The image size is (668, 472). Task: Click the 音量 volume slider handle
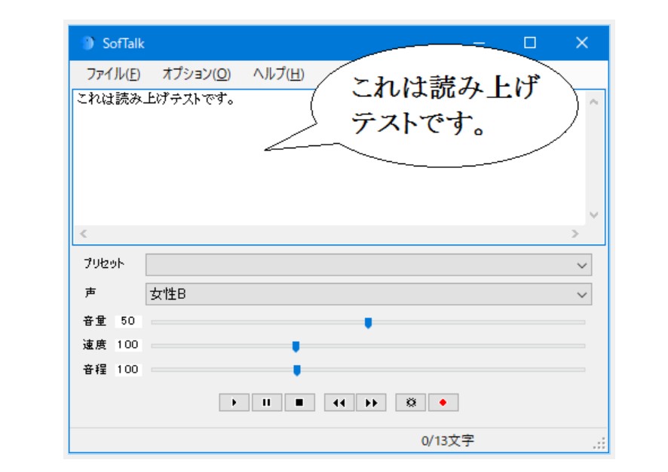(368, 323)
